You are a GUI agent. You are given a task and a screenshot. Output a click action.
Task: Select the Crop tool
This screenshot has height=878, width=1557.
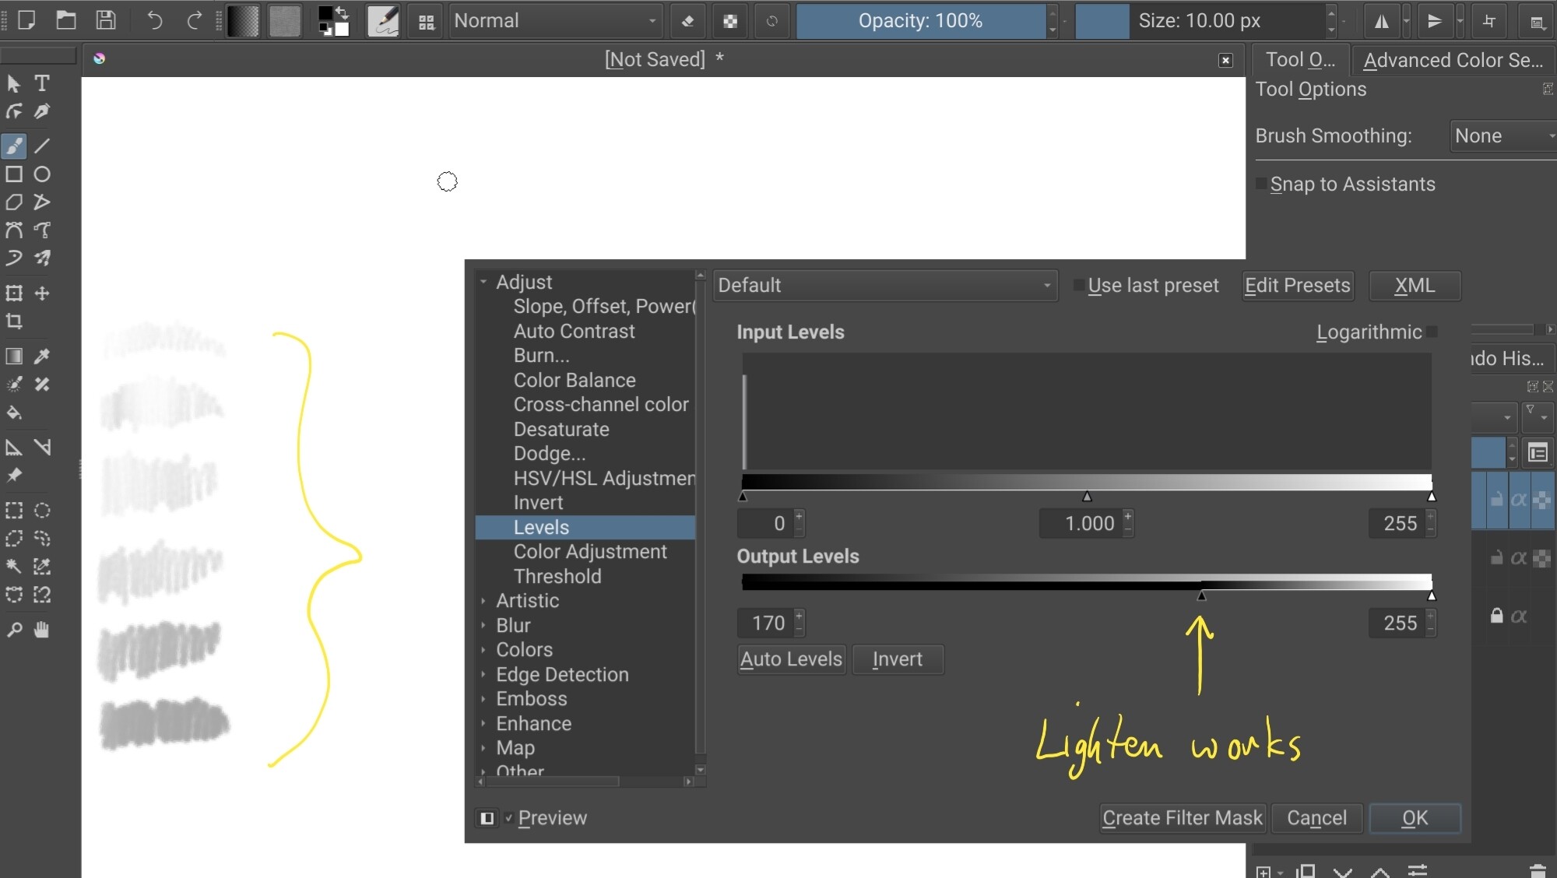pos(14,321)
